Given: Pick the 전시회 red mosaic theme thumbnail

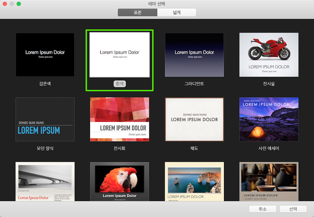Looking at the screenshot, I should [119, 119].
